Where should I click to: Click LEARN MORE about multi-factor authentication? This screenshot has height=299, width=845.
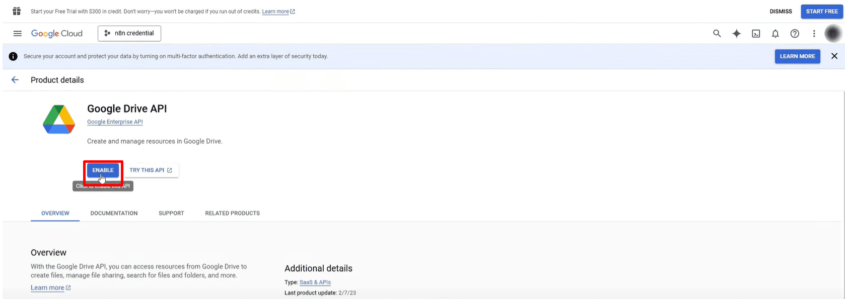click(797, 56)
